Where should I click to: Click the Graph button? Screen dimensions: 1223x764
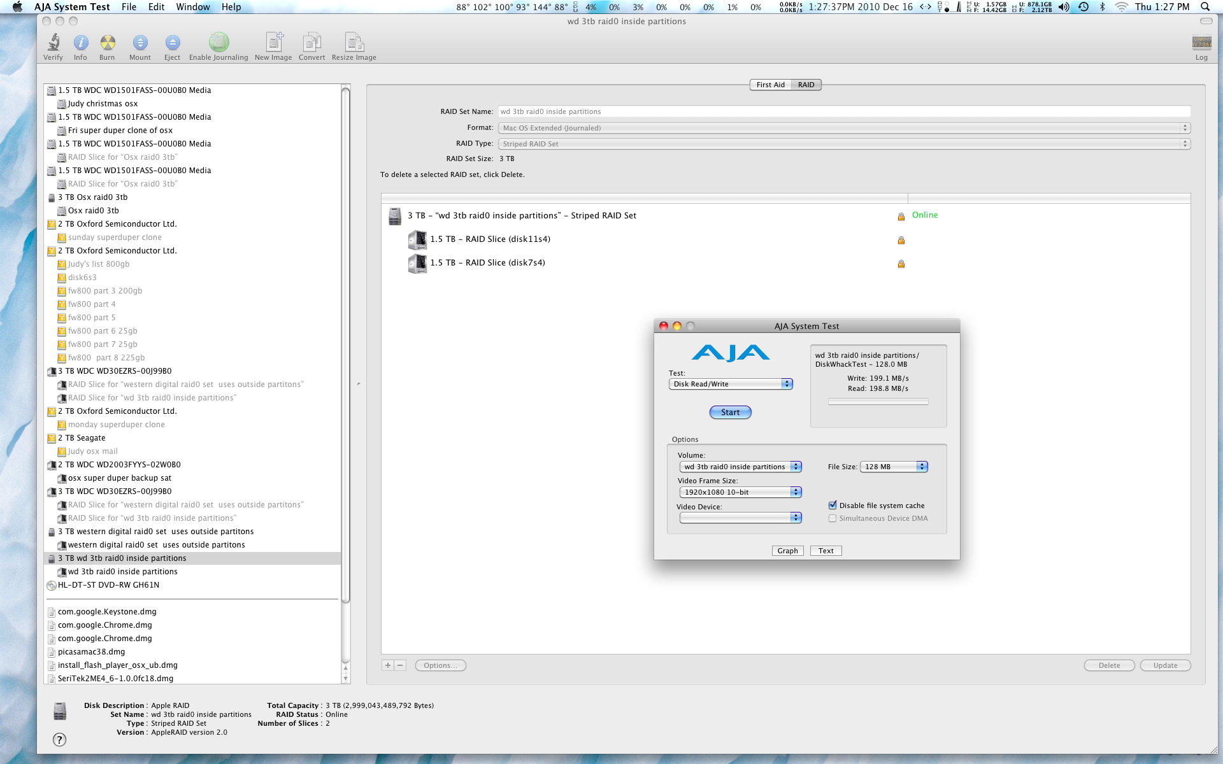point(787,551)
